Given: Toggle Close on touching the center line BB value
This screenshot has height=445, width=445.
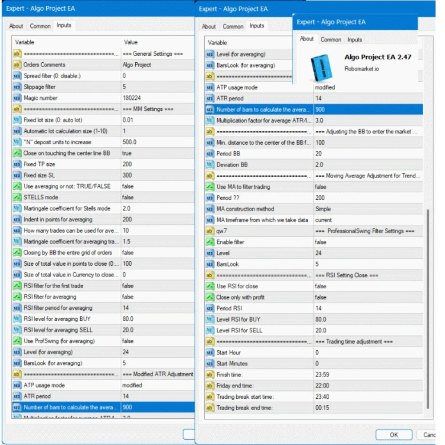Looking at the screenshot, I should (158, 153).
